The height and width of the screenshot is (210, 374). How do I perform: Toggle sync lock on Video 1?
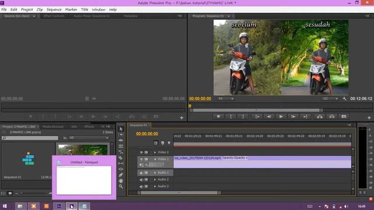coord(146,159)
